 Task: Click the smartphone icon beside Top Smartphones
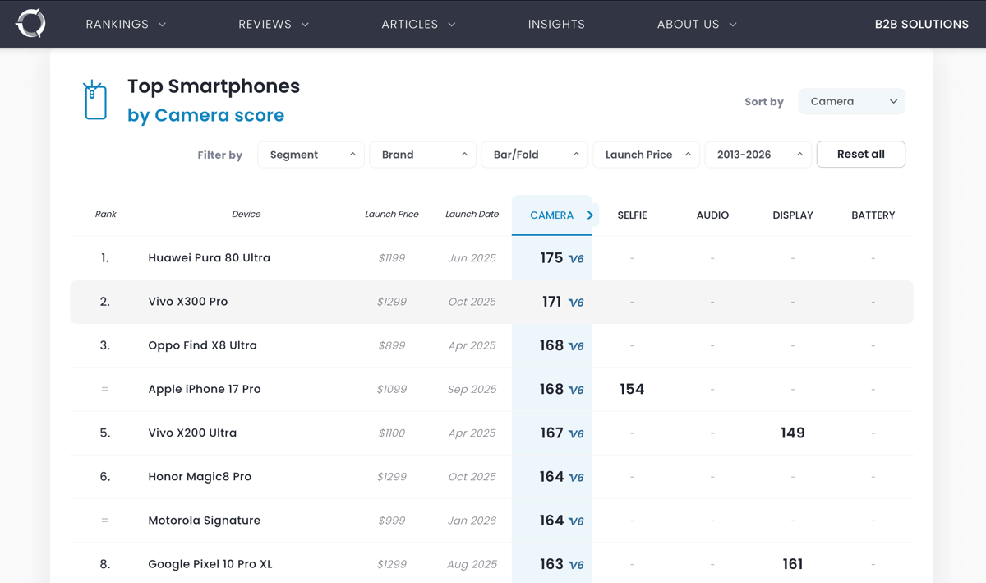(95, 100)
